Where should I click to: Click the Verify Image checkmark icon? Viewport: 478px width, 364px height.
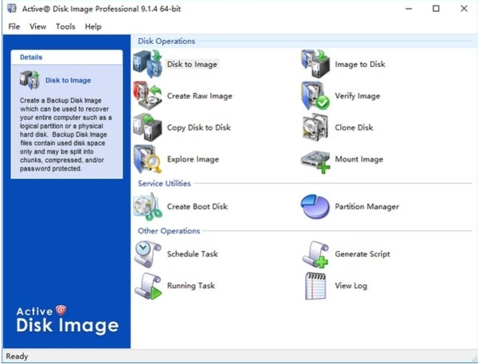[x=315, y=96]
